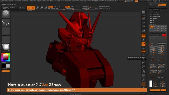169x95 pixels.
Task: Expand Render Properties section
Action: point(155,12)
